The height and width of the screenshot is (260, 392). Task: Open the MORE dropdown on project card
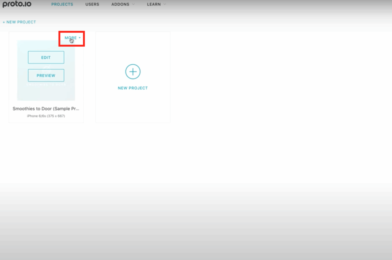point(71,38)
